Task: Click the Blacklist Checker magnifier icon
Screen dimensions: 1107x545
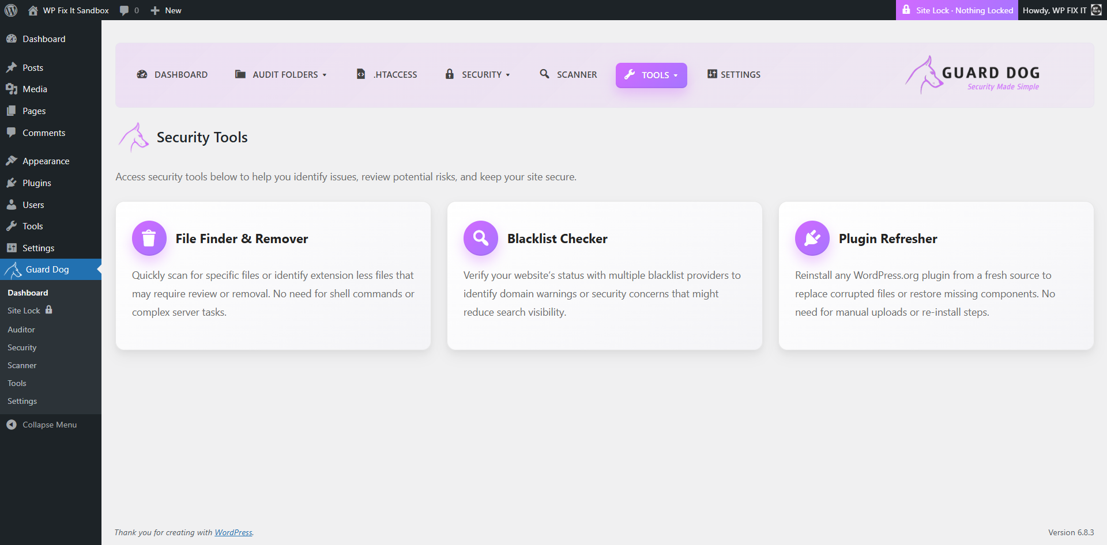Action: 480,238
